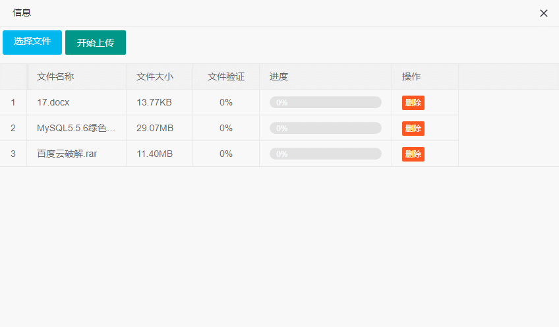Screen dimensions: 559x327
Task: Select the 百度云破解.rar file name cell
Action: tap(67, 154)
